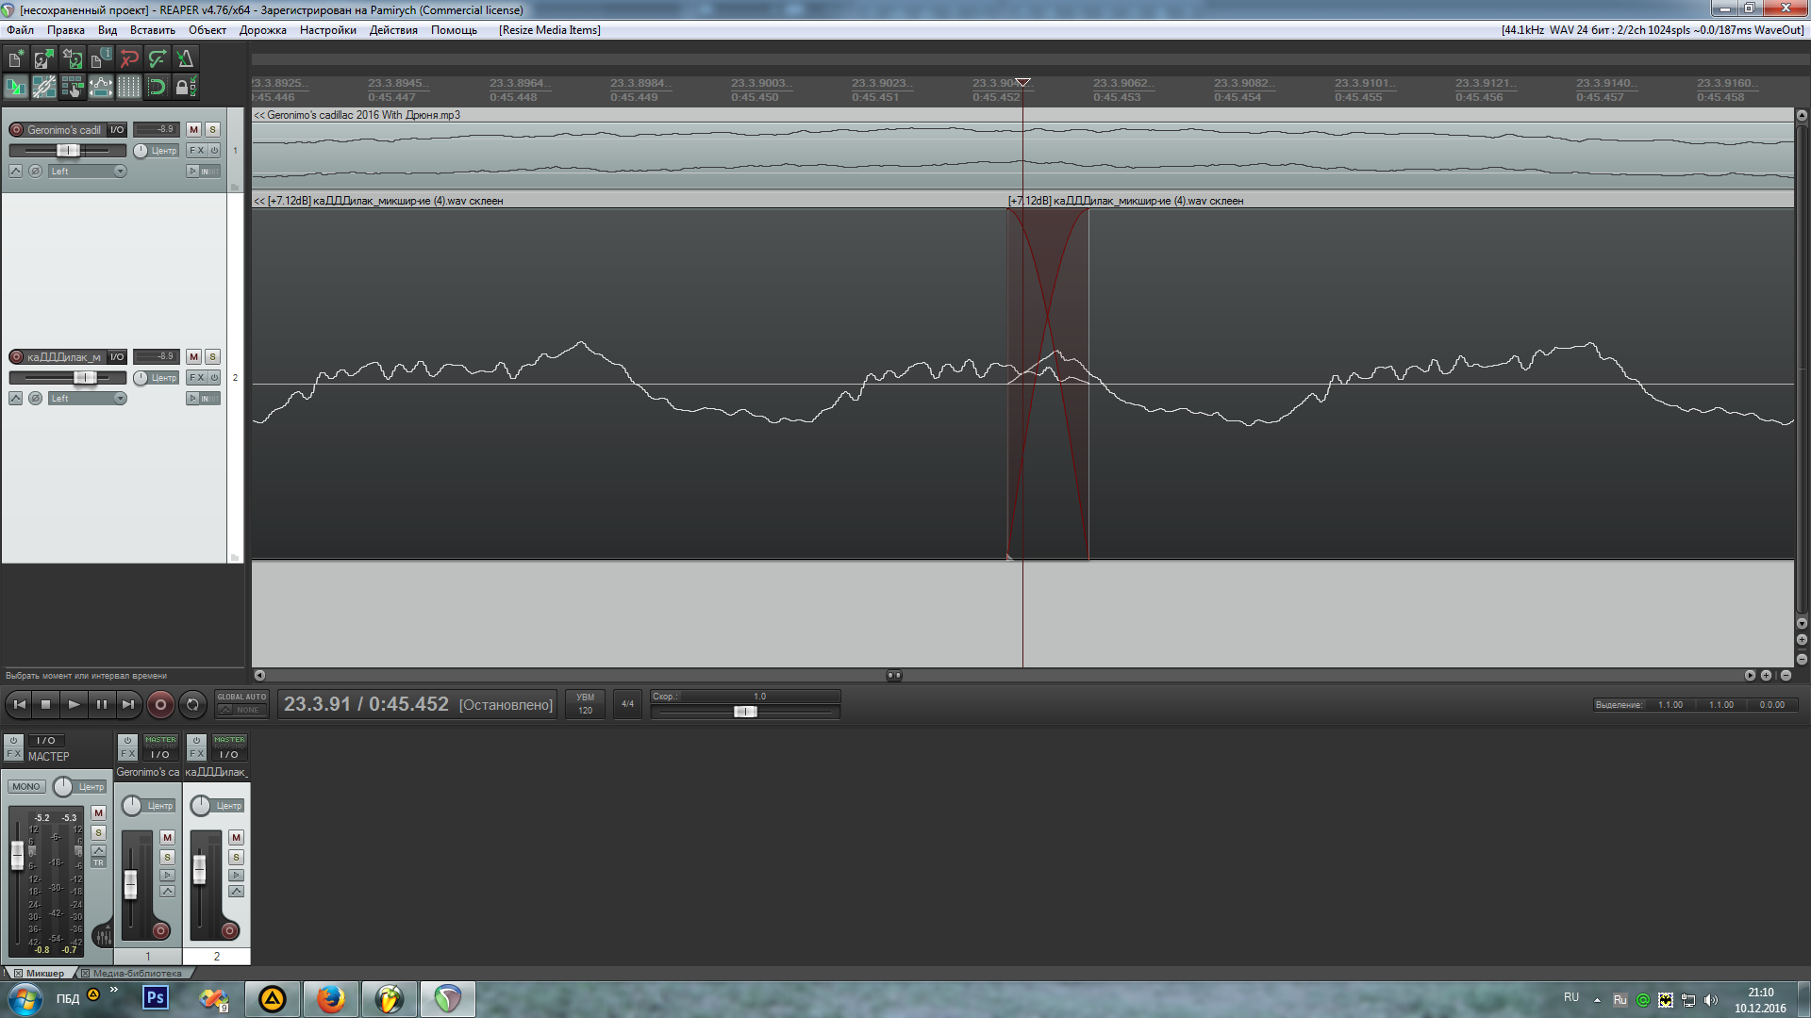1811x1018 pixels.
Task: Click the playback rate slider handle
Action: coord(745,712)
